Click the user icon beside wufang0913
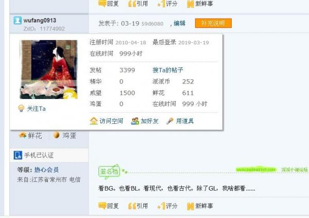 [18, 21]
